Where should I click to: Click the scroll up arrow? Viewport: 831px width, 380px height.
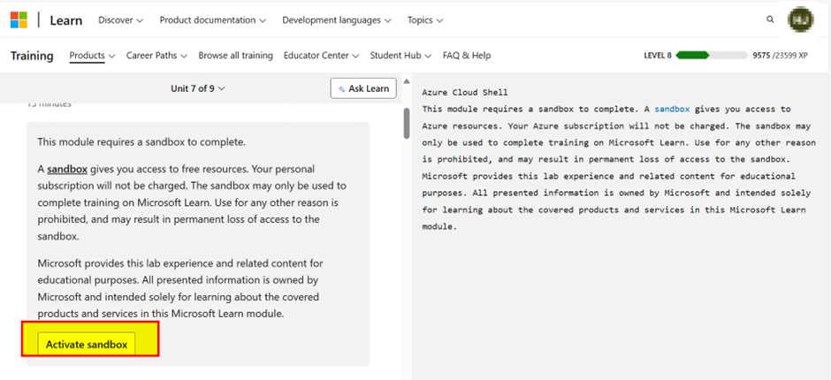coord(407,81)
